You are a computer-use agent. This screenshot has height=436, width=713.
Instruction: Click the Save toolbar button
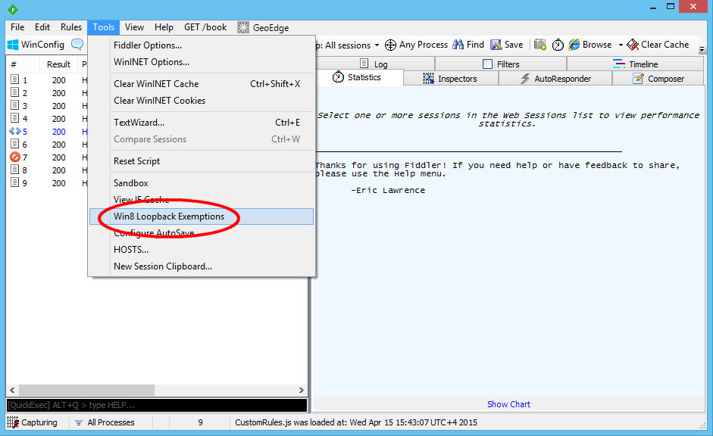(507, 45)
